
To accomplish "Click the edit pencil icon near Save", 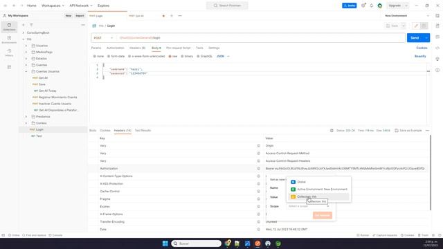I will pos(416,26).
